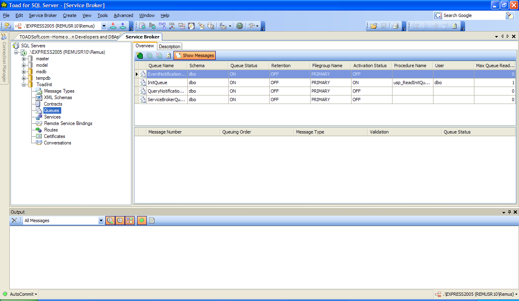The height and width of the screenshot is (301, 519).
Task: Expand the tempdb database node
Action: [x=24, y=78]
